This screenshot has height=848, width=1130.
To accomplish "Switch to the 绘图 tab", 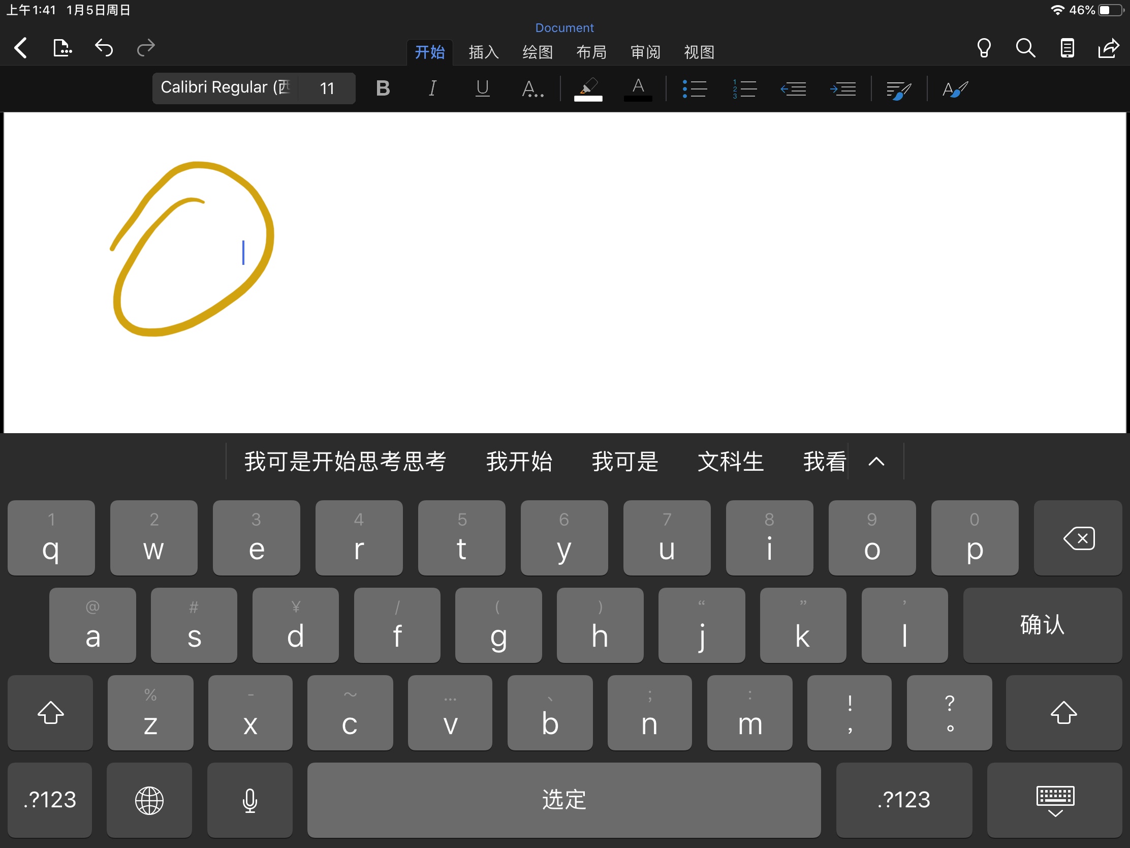I will (x=538, y=52).
